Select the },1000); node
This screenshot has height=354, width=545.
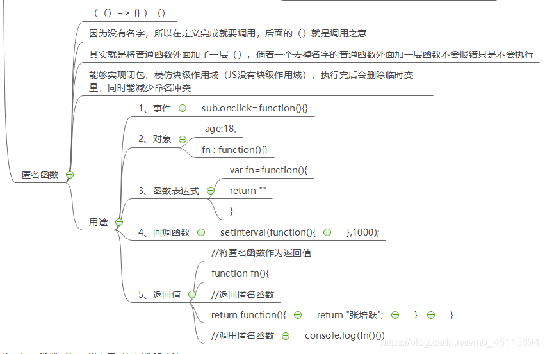pos(363,232)
